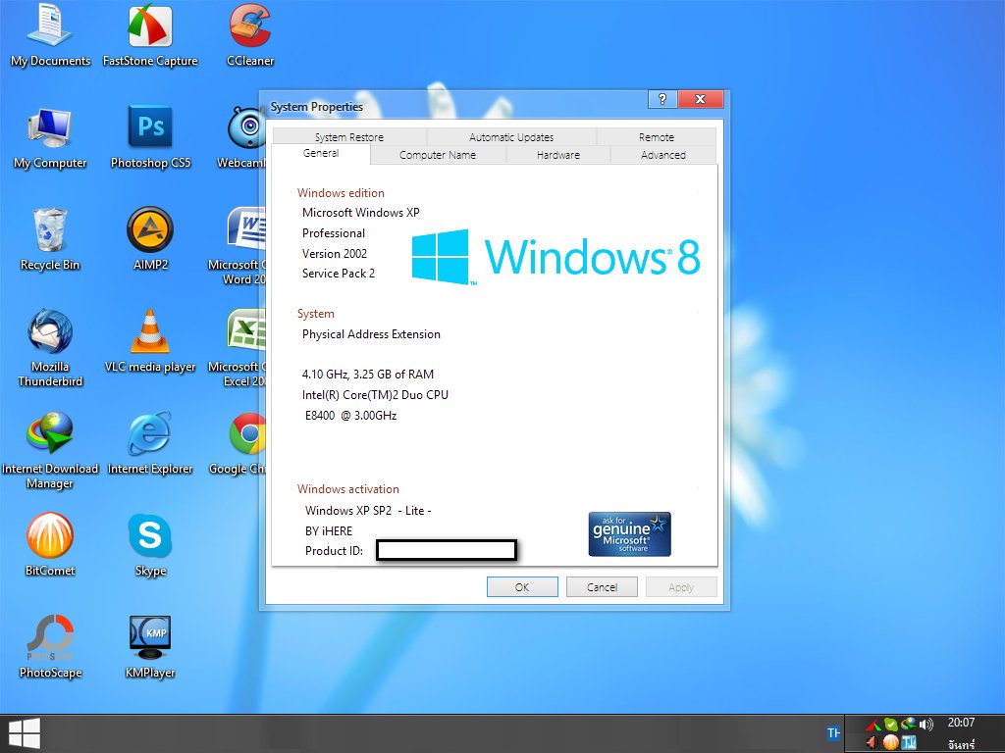
Task: Click BitComet tray icon
Action: pos(891,742)
